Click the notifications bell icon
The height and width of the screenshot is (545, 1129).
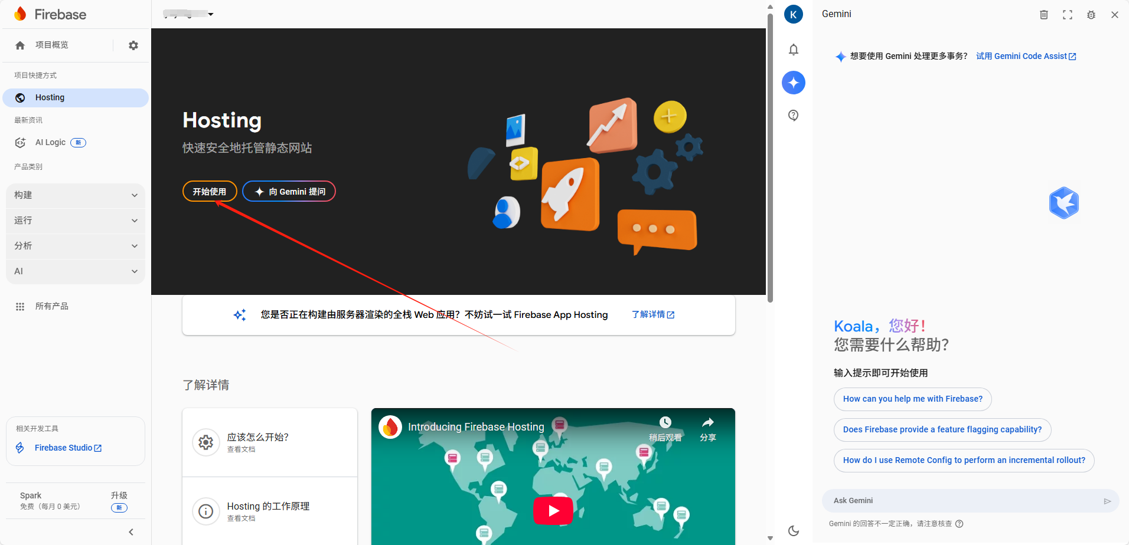(x=794, y=50)
